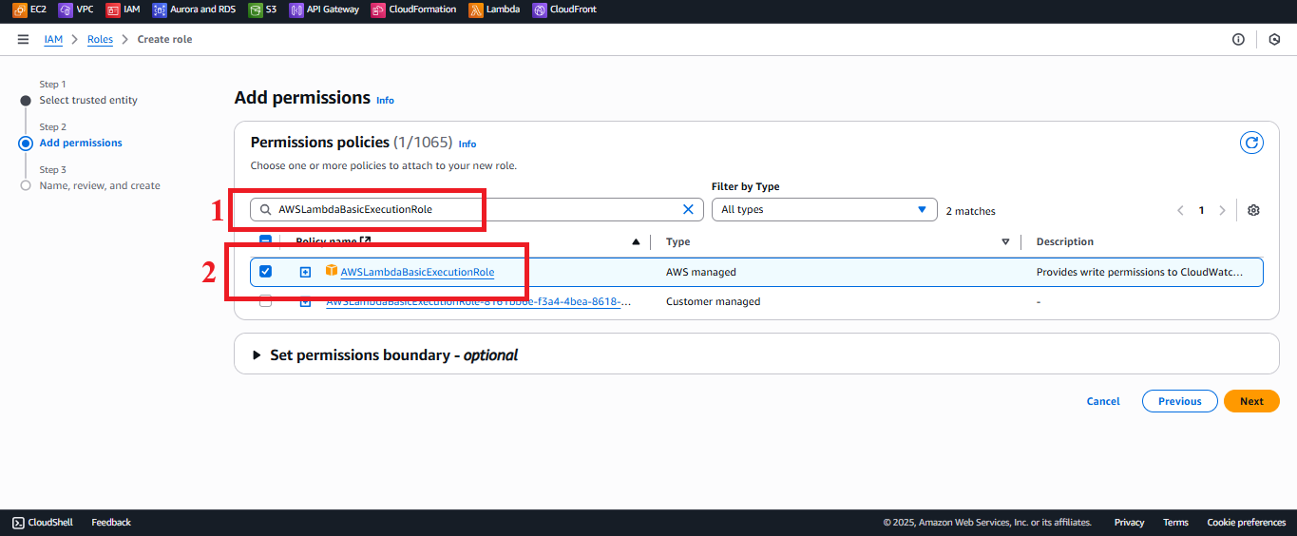
Task: Open the Filter by Type dropdown
Action: click(x=823, y=209)
